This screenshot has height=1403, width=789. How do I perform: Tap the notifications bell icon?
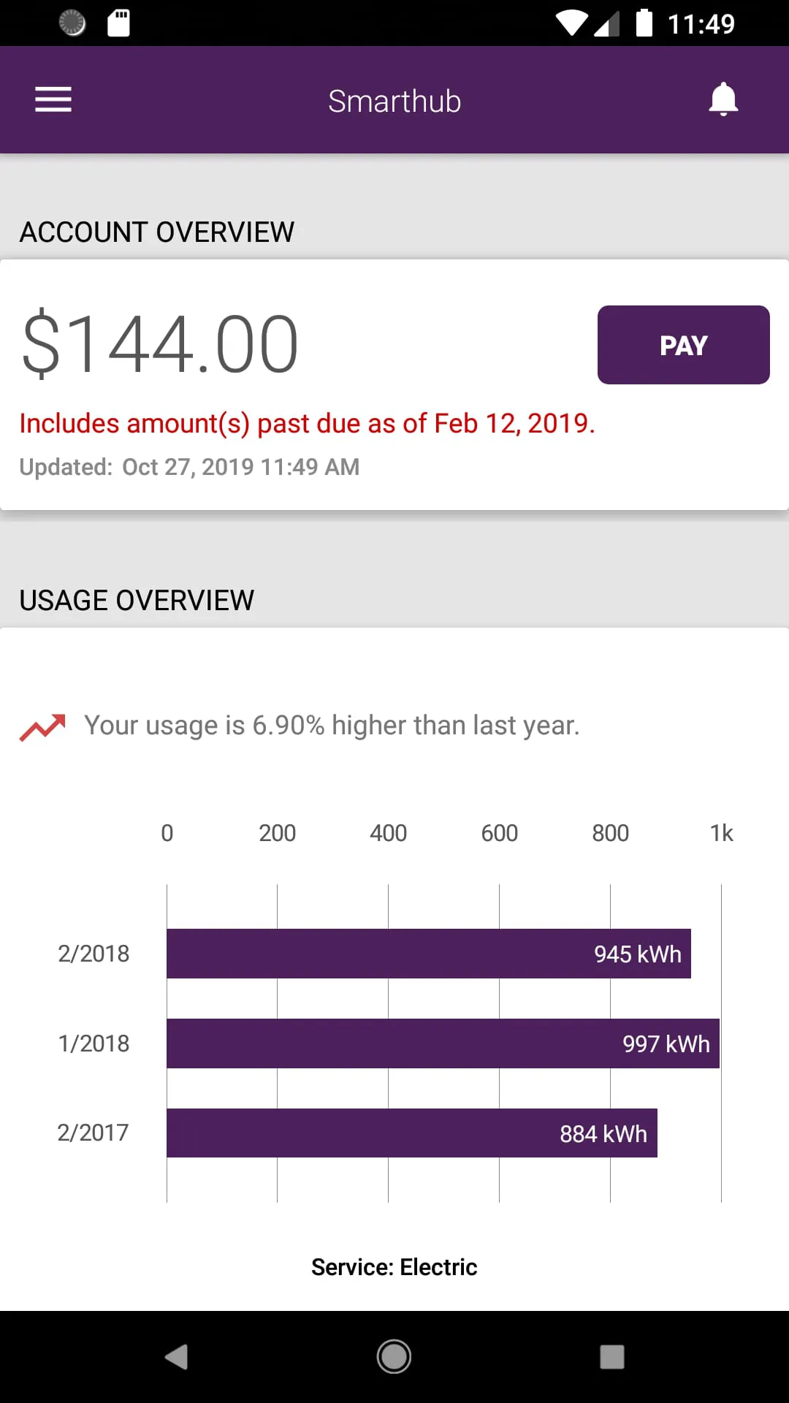723,99
